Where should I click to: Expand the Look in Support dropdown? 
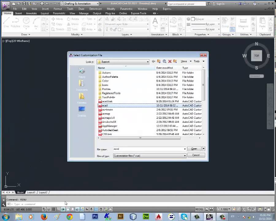148,62
